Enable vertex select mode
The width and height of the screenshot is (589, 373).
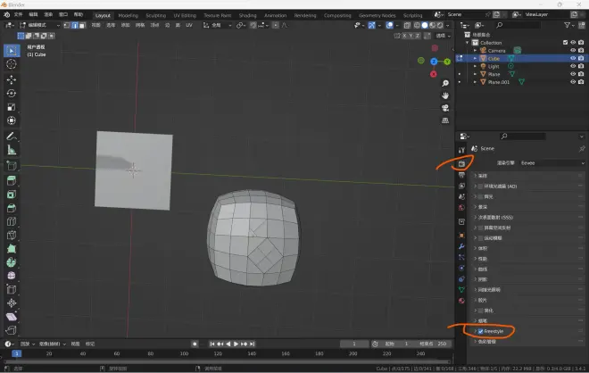(x=67, y=25)
